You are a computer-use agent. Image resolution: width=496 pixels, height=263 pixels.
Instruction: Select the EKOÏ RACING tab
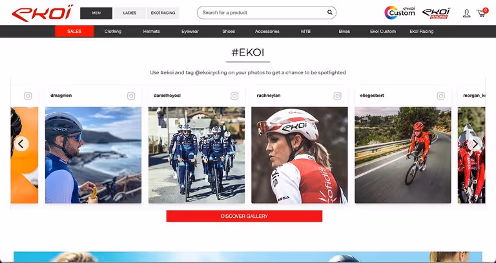[x=163, y=13]
